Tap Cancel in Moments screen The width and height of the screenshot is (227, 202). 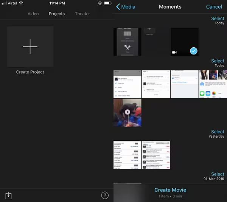[214, 7]
